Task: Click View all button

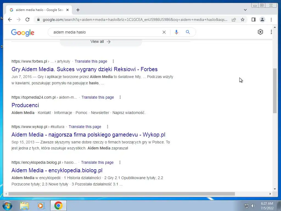Action: (x=100, y=42)
